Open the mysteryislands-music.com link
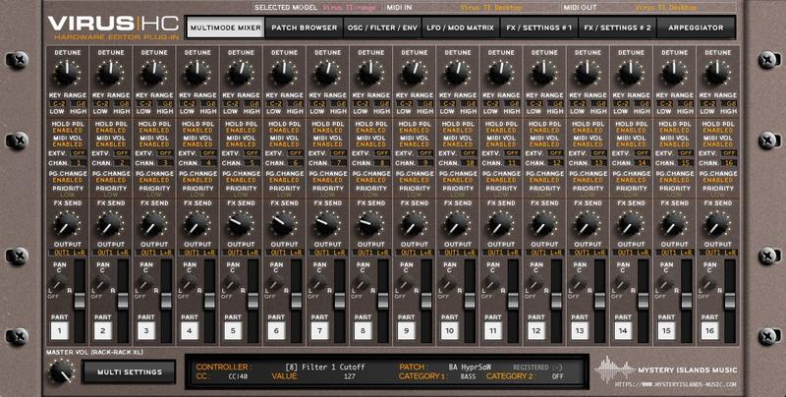This screenshot has width=786, height=397. click(676, 384)
